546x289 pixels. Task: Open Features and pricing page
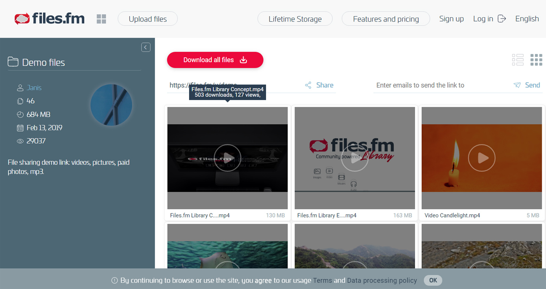[386, 19]
